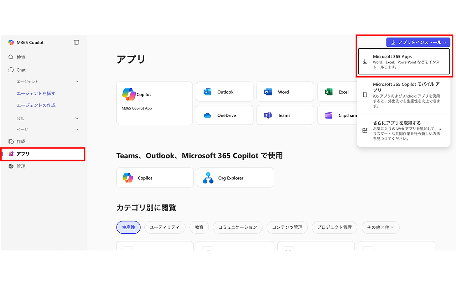
Task: Click the large Copilot icon in M365 Copilot App card
Action: (129, 94)
